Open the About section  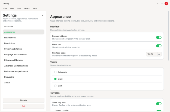23,83
